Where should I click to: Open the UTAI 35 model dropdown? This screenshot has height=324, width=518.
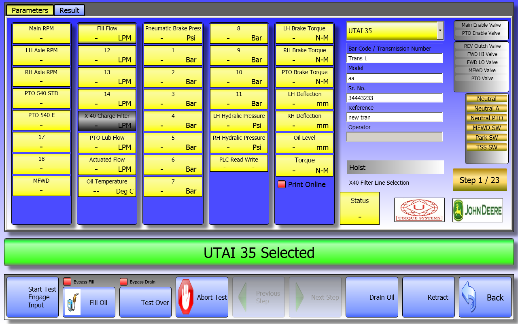tap(440, 31)
